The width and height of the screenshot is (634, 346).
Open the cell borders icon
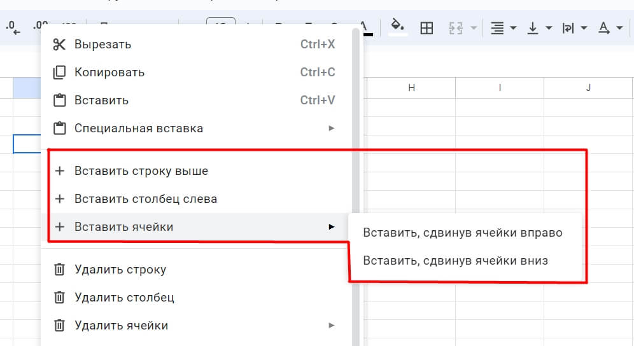(x=426, y=28)
